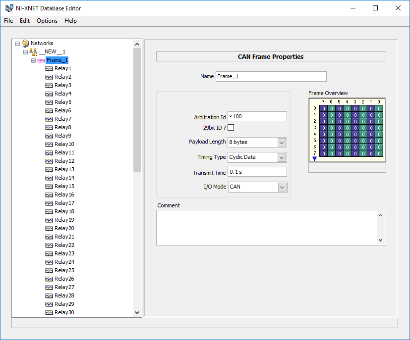This screenshot has height=340, width=410.
Task: Select the Relay26 signal in tree
Action: [x=64, y=279]
